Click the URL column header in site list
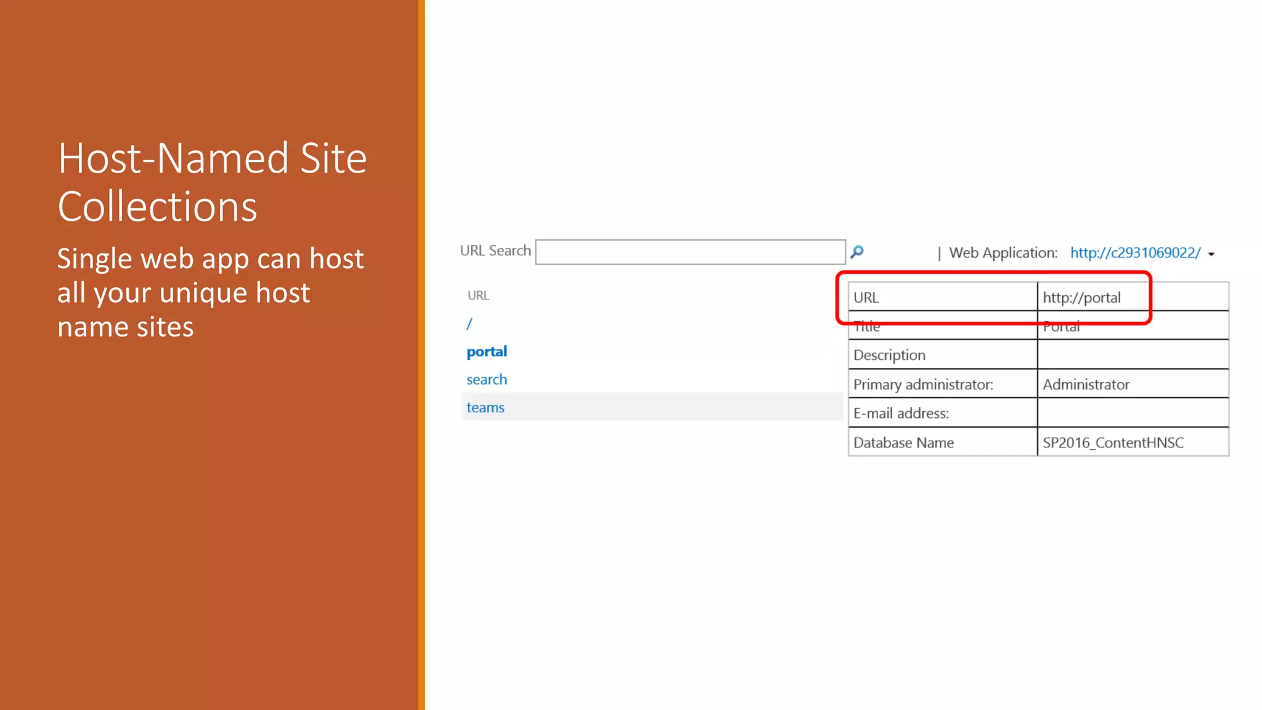The image size is (1262, 710). click(x=478, y=295)
